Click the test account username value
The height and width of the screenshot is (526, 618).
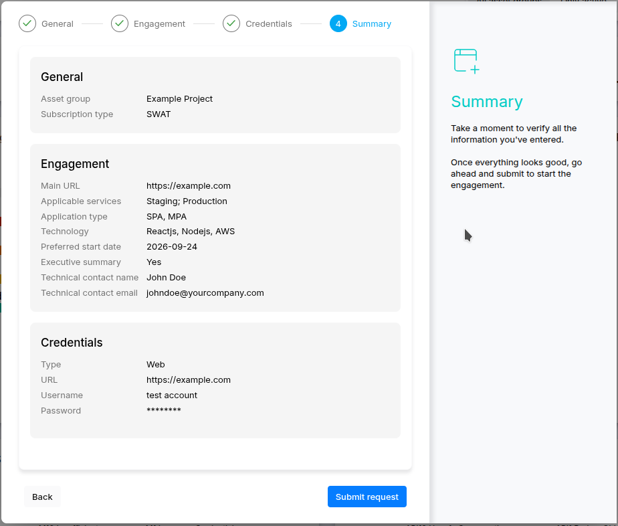pyautogui.click(x=172, y=395)
